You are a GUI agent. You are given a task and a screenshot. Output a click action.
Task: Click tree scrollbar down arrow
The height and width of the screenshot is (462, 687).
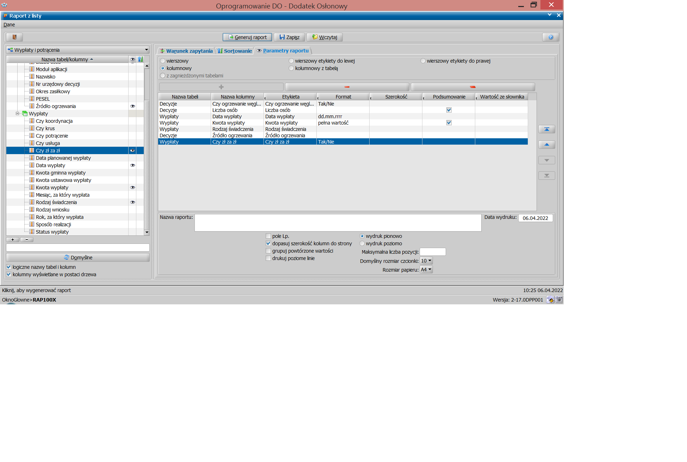(x=147, y=232)
